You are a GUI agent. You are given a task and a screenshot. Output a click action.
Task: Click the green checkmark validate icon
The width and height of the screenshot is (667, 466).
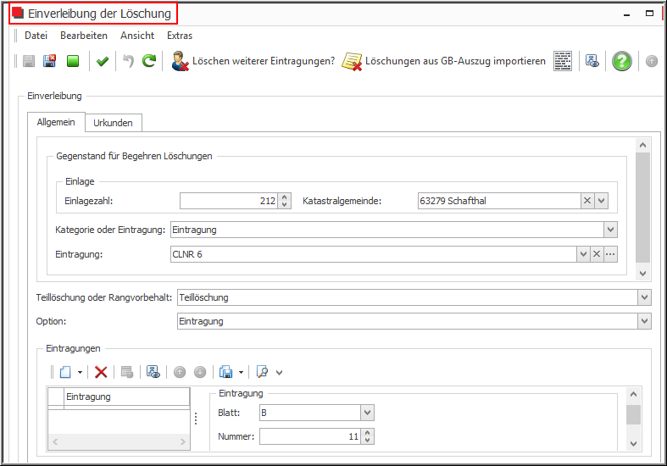pyautogui.click(x=103, y=61)
